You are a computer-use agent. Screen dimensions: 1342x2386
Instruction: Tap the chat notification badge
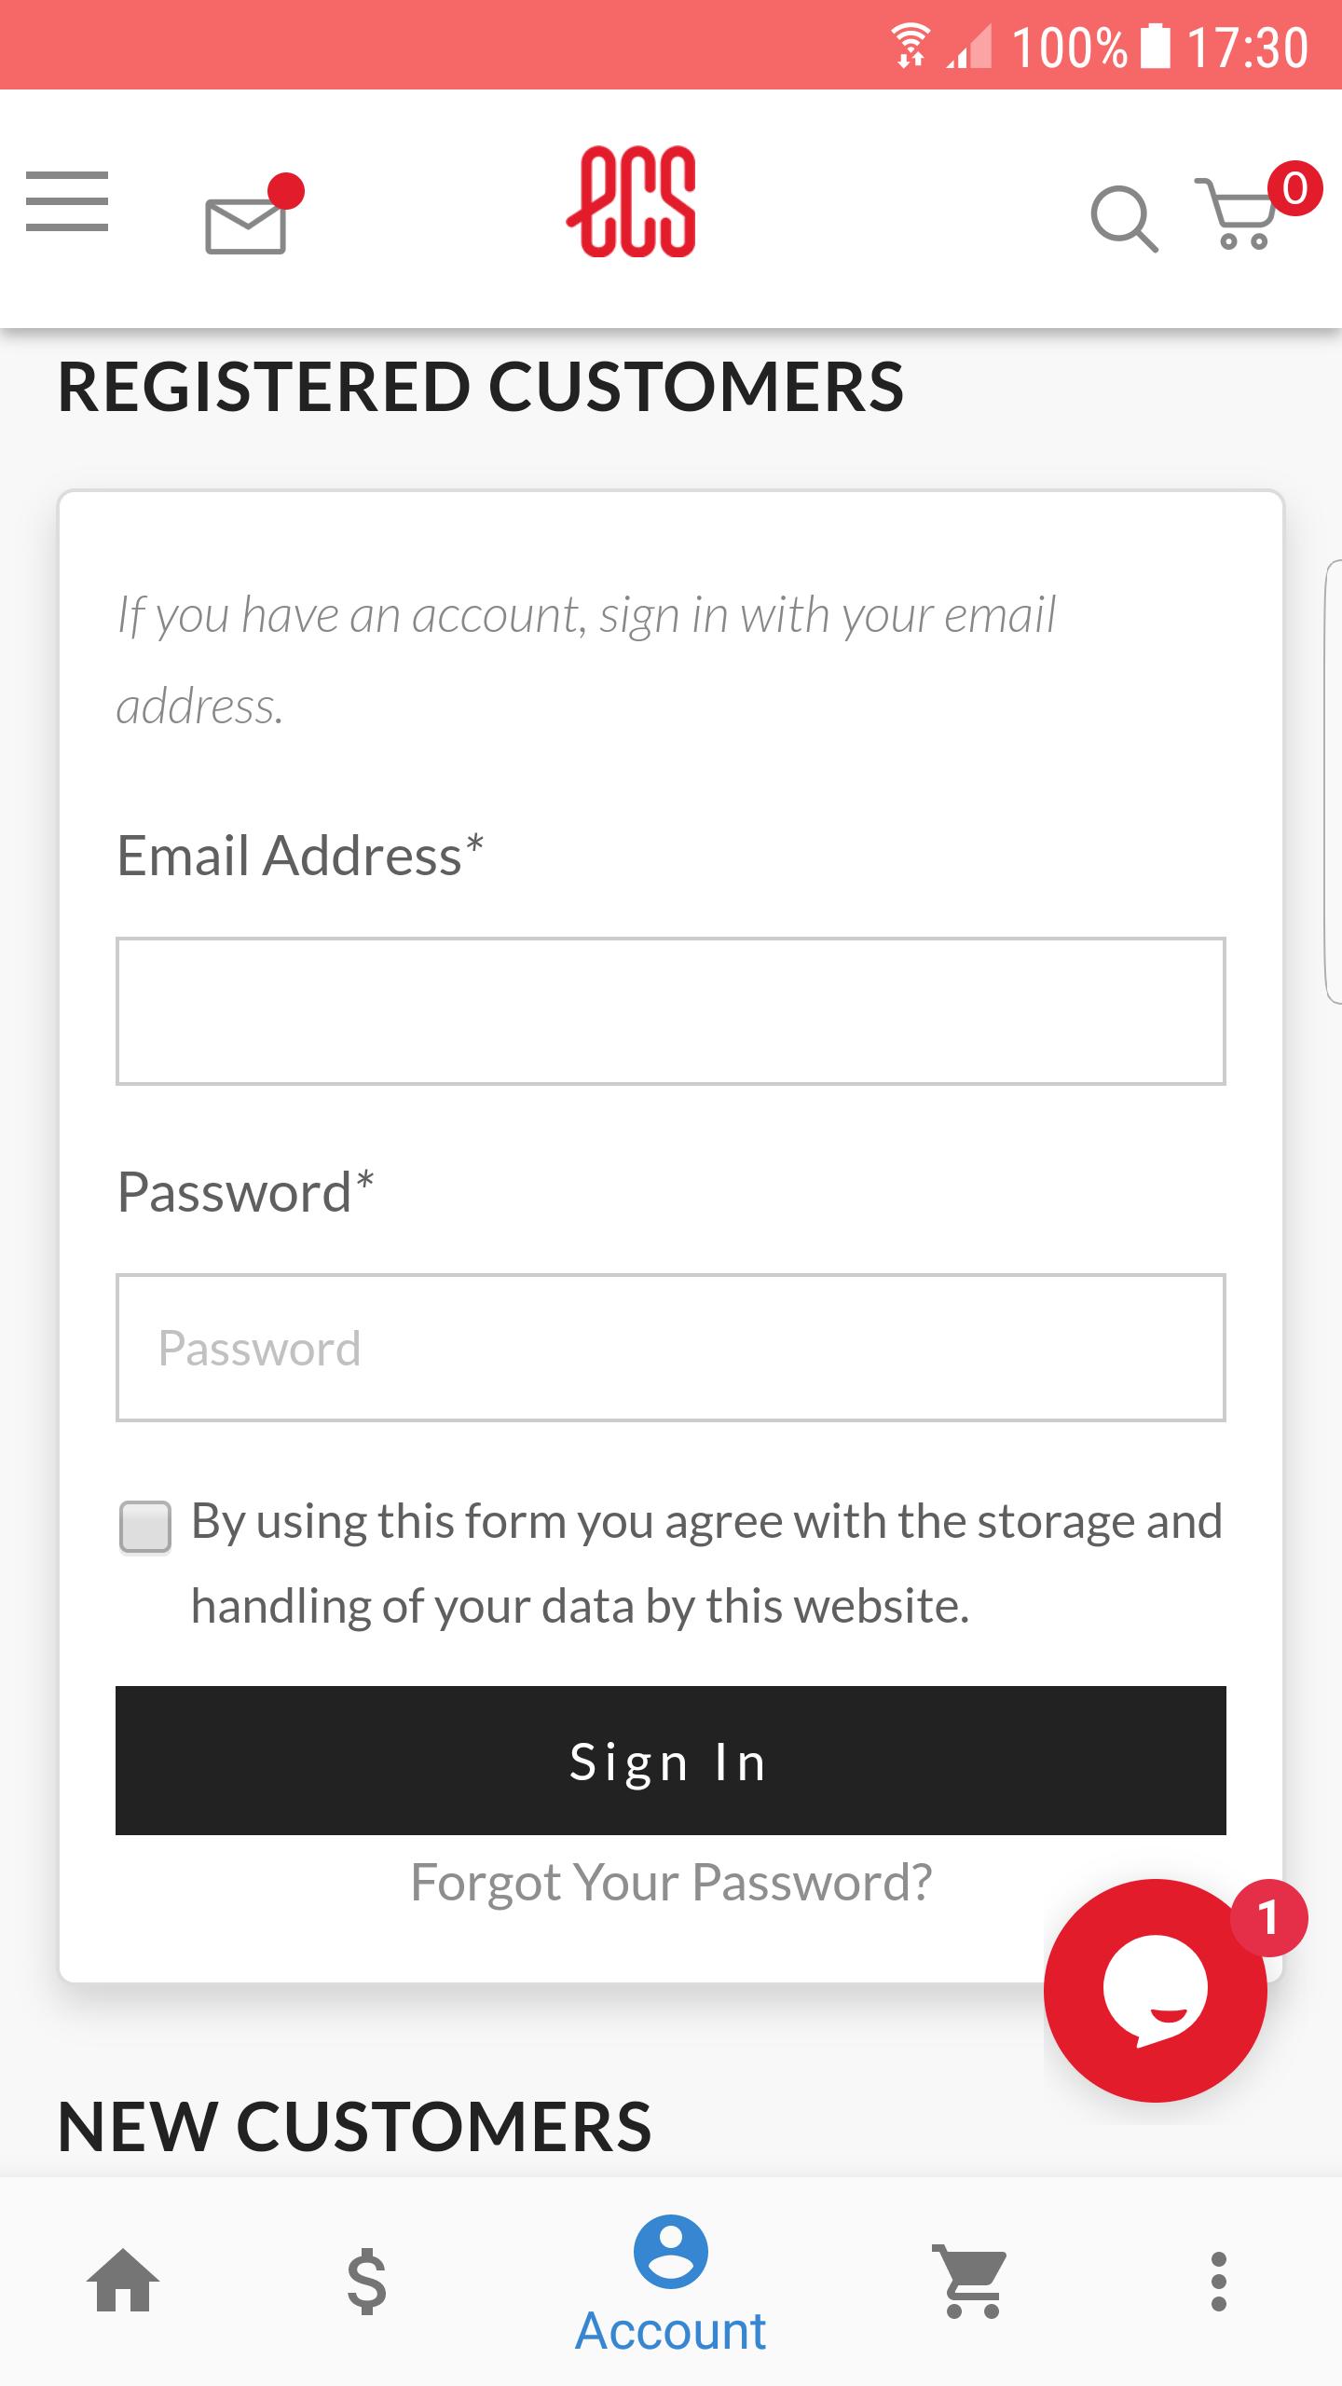point(1269,1918)
